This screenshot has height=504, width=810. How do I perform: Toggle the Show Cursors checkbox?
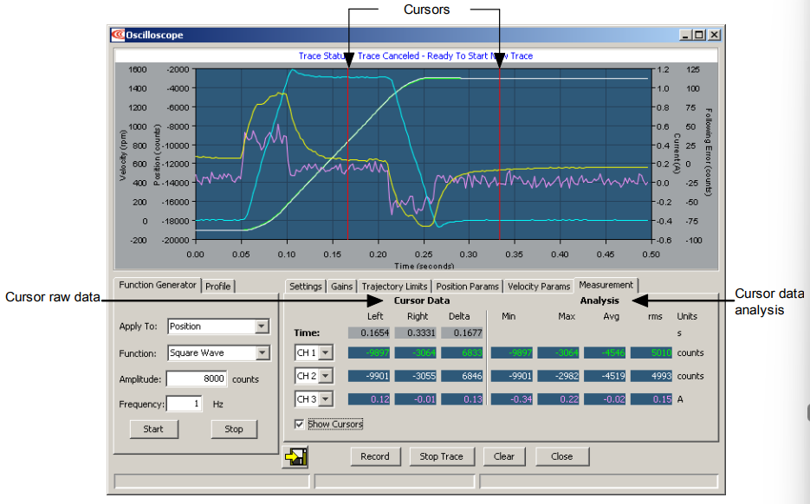[299, 424]
